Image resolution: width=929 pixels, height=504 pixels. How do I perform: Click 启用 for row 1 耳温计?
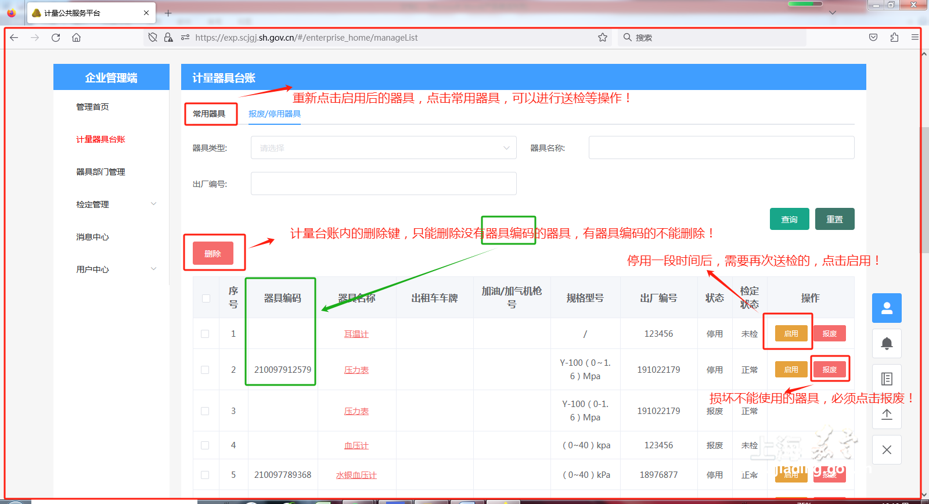(791, 333)
